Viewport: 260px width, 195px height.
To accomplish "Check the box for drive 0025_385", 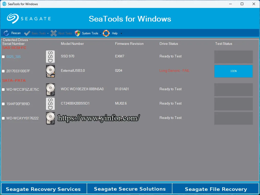I will (3, 57).
